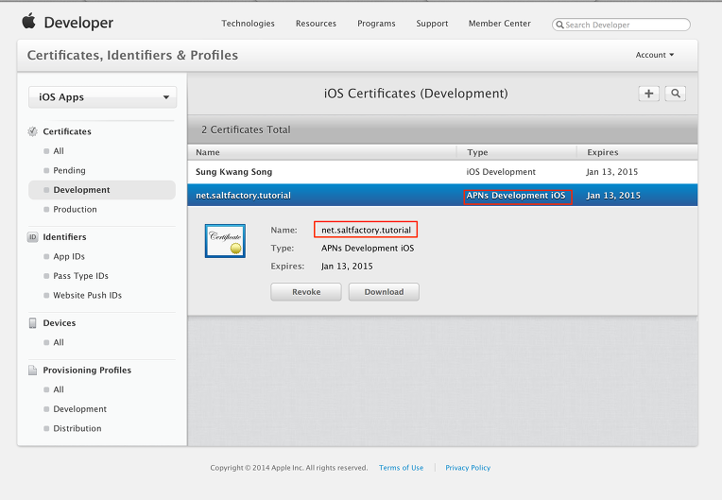The width and height of the screenshot is (722, 500).
Task: Expand the Account dropdown menu
Action: pyautogui.click(x=655, y=55)
